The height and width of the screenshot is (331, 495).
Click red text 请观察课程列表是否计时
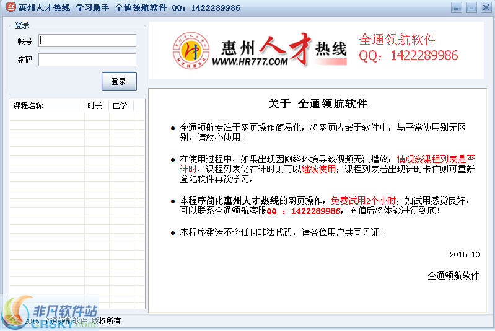click(x=436, y=159)
